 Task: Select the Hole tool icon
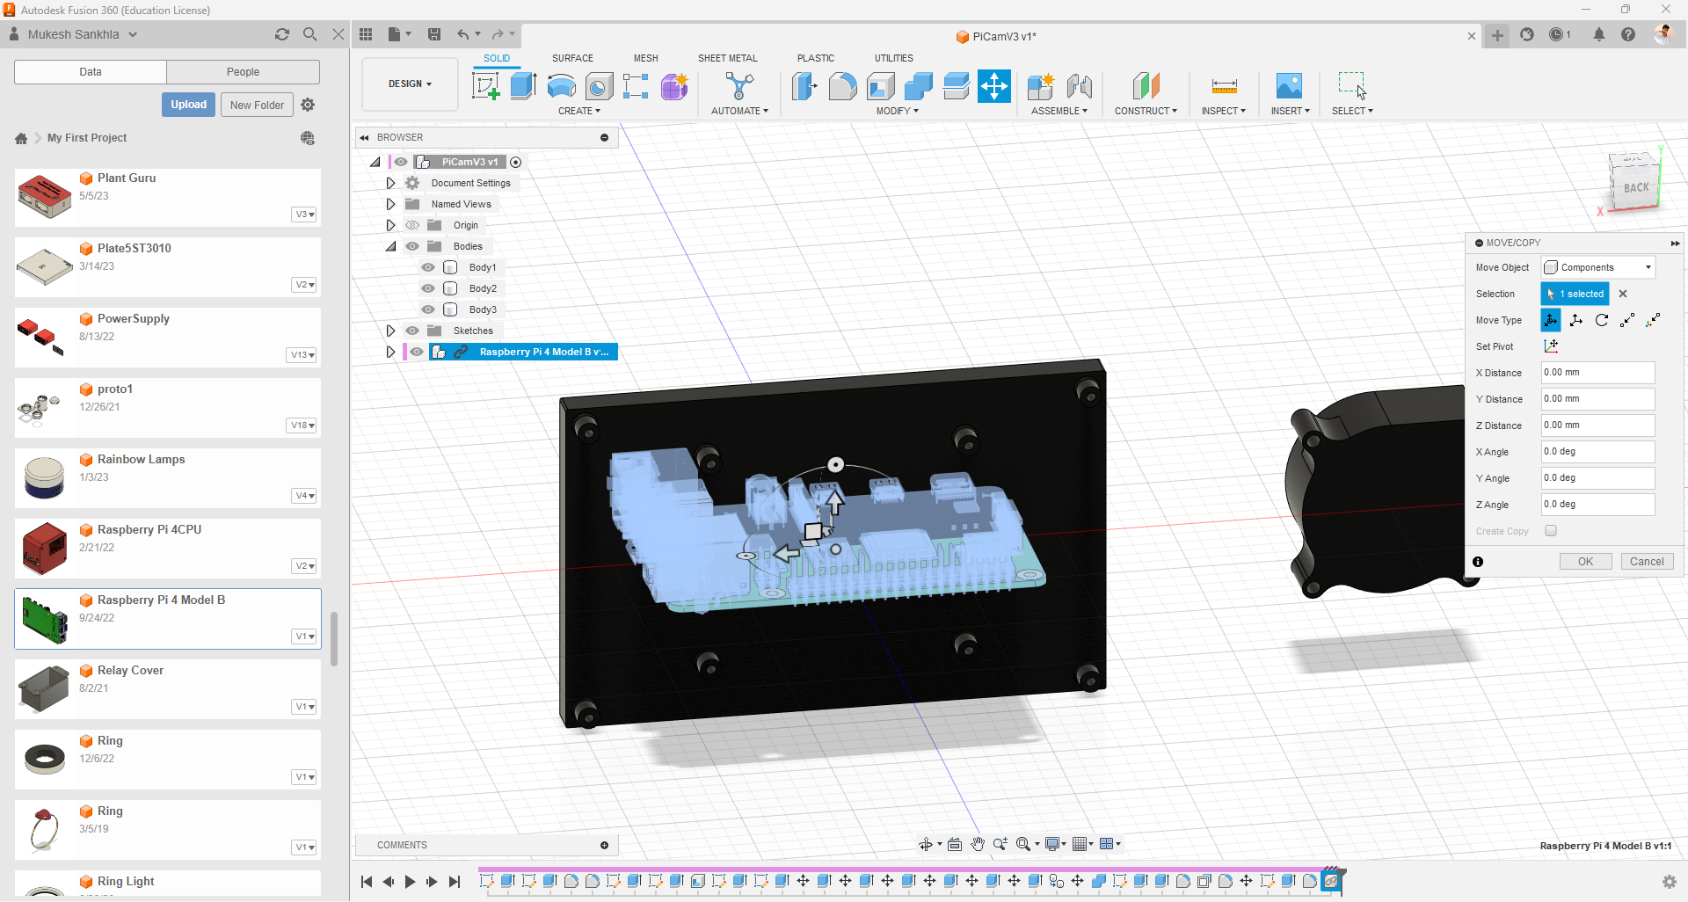(x=599, y=86)
